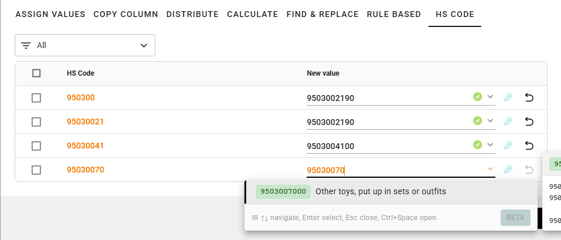
Task: Check the select-all checkbox in the table header
Action: (36, 73)
